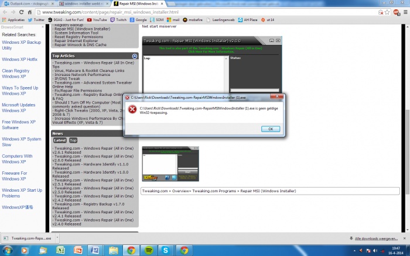Viewport: 410px width, 256px height.
Task: Click the browser Forward arrow
Action: click(x=13, y=12)
